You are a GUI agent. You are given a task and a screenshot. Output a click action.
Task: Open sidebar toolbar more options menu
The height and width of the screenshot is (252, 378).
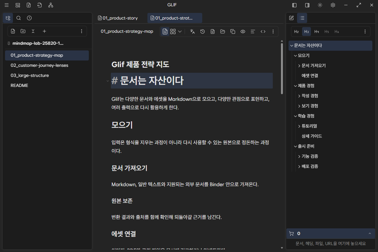click(x=82, y=31)
